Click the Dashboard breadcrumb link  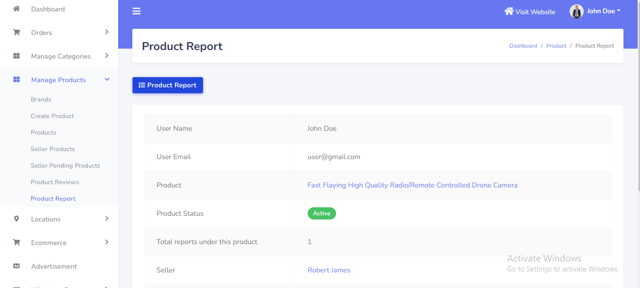click(x=523, y=46)
